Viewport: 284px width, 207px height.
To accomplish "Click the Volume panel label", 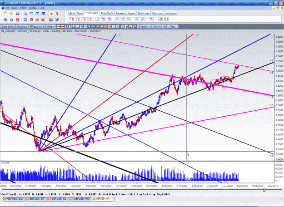I will [5, 163].
